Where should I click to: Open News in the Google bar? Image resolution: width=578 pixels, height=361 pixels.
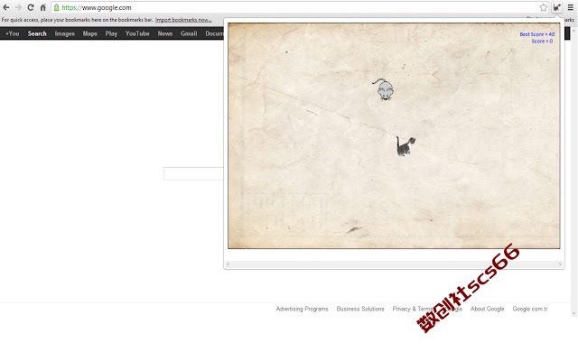(164, 33)
